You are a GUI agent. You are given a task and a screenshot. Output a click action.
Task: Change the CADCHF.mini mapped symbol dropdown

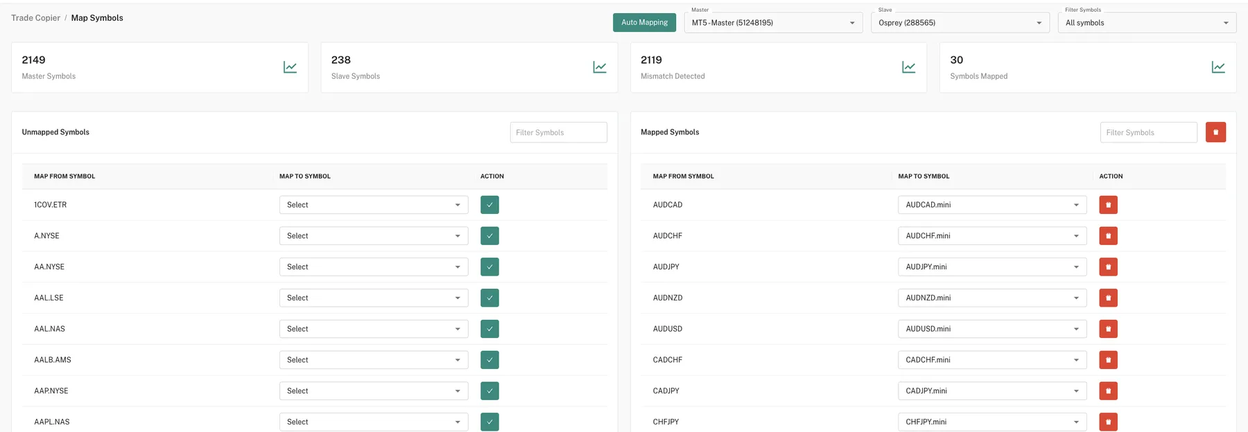pos(992,360)
